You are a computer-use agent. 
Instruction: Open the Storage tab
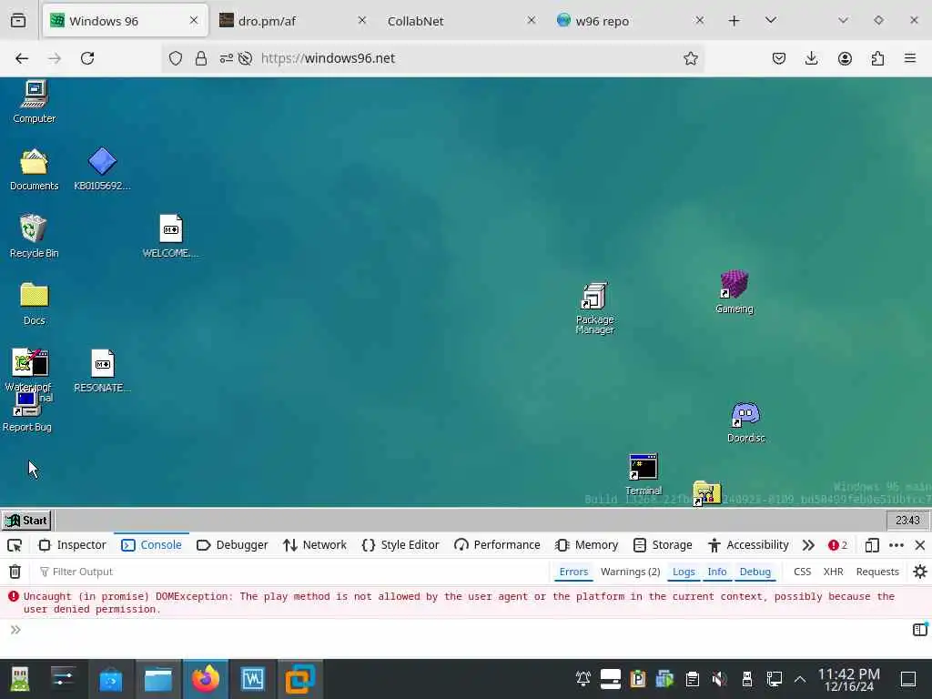663,545
